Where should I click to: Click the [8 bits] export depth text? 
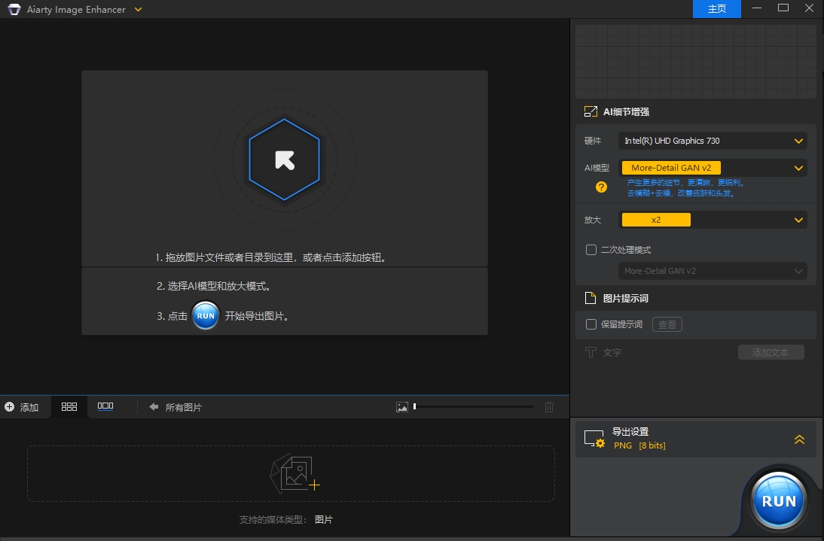(652, 445)
